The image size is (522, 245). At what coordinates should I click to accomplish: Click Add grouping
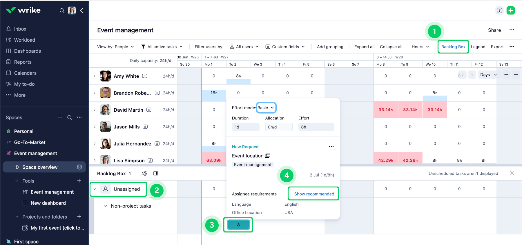point(330,47)
